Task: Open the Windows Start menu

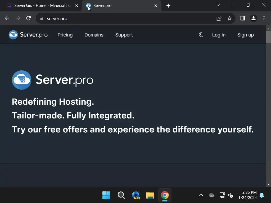Action: pyautogui.click(x=106, y=195)
